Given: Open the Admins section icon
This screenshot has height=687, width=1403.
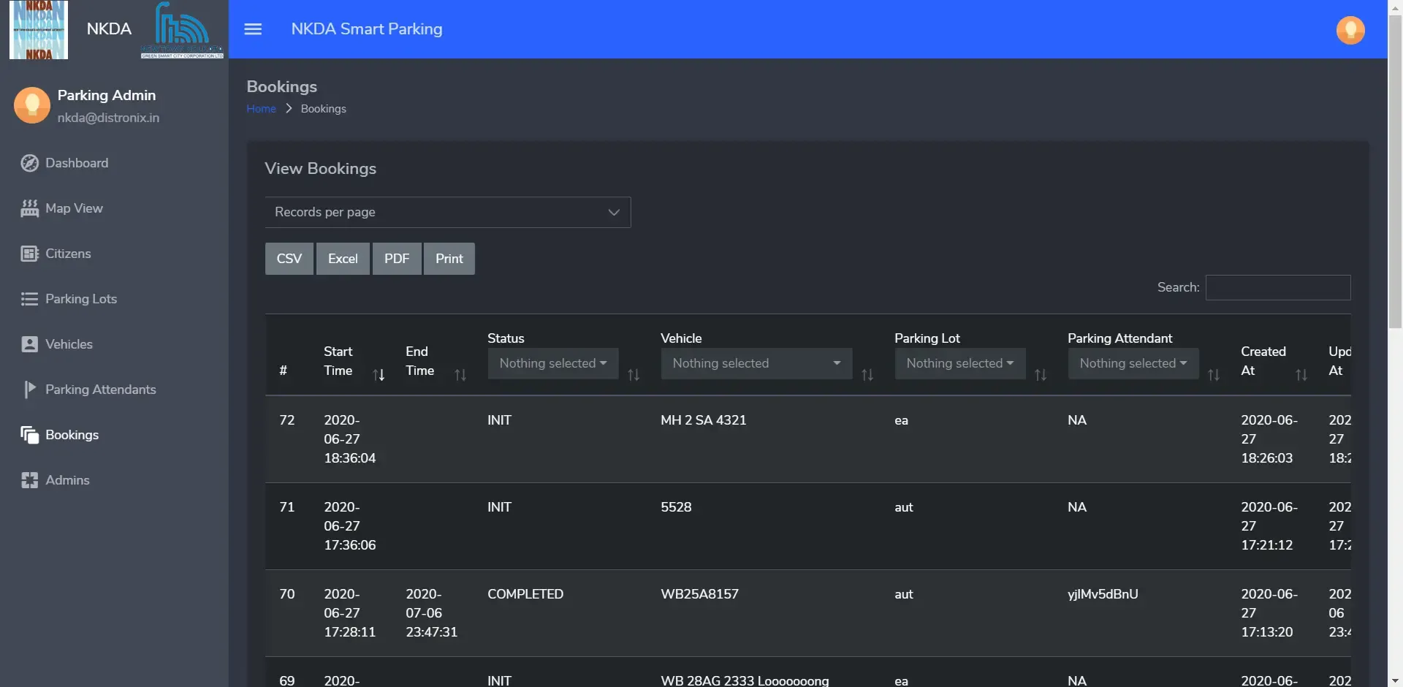Looking at the screenshot, I should coord(28,480).
